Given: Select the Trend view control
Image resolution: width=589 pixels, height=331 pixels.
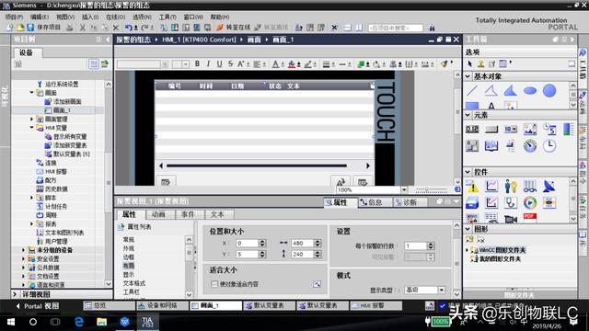Looking at the screenshot, I should point(491,186).
